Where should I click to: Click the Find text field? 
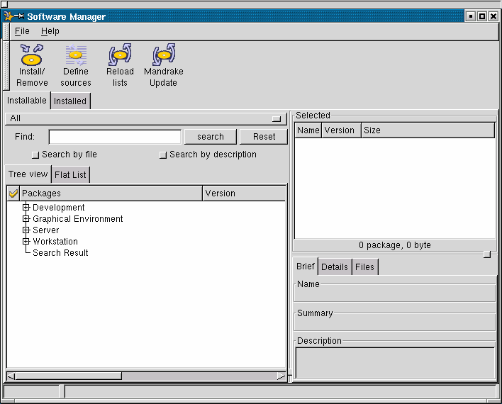(x=115, y=137)
